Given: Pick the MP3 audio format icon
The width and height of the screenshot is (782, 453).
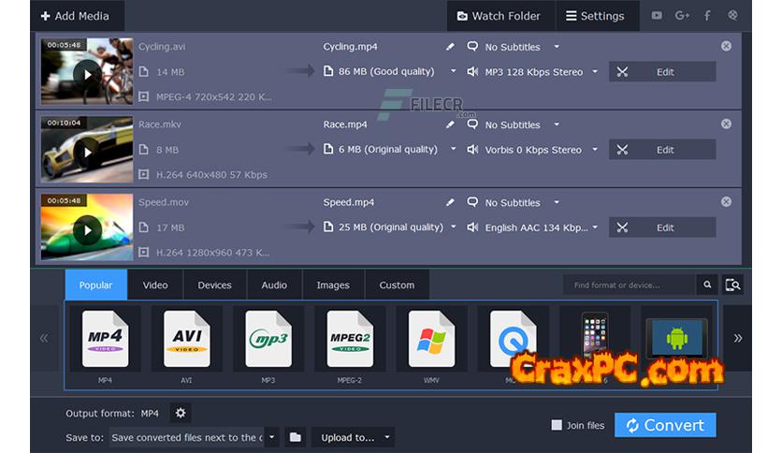Looking at the screenshot, I should tap(268, 339).
